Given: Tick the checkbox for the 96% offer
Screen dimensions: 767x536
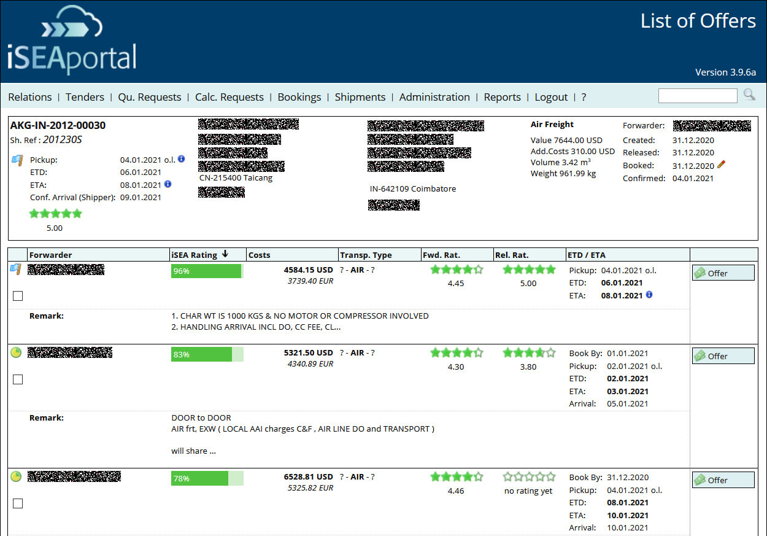Looking at the screenshot, I should click(18, 296).
